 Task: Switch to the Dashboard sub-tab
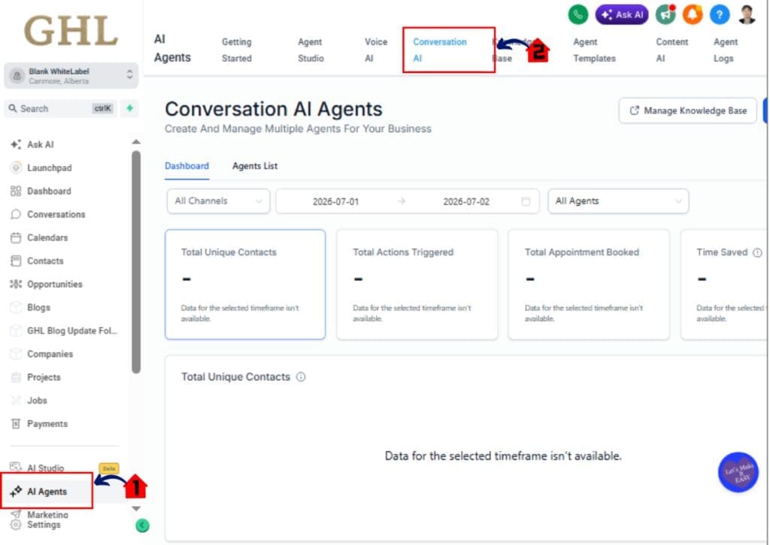[x=186, y=166]
